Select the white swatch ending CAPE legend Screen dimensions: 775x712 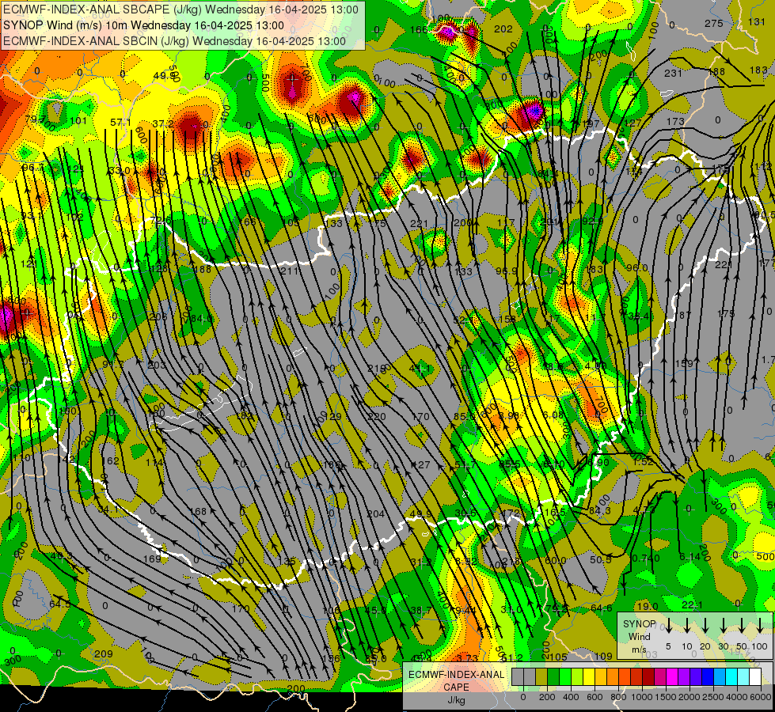[754, 677]
